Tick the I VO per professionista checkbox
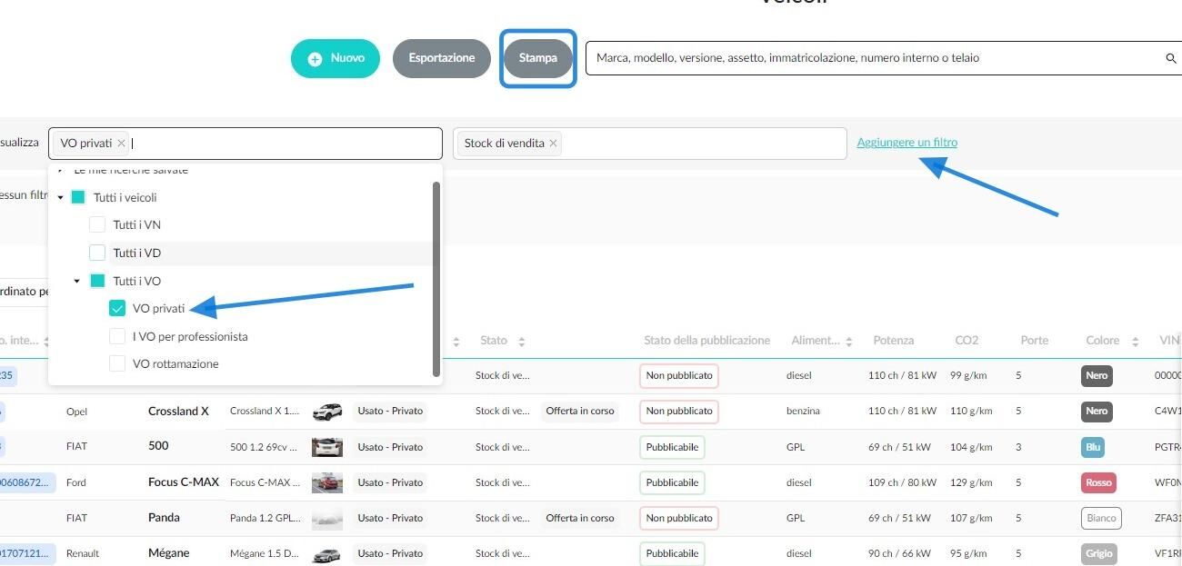This screenshot has width=1182, height=566. 117,336
